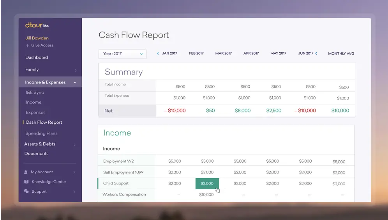The height and width of the screenshot is (220, 388).
Task: Expand the Assets & Debts chevron
Action: (74, 145)
